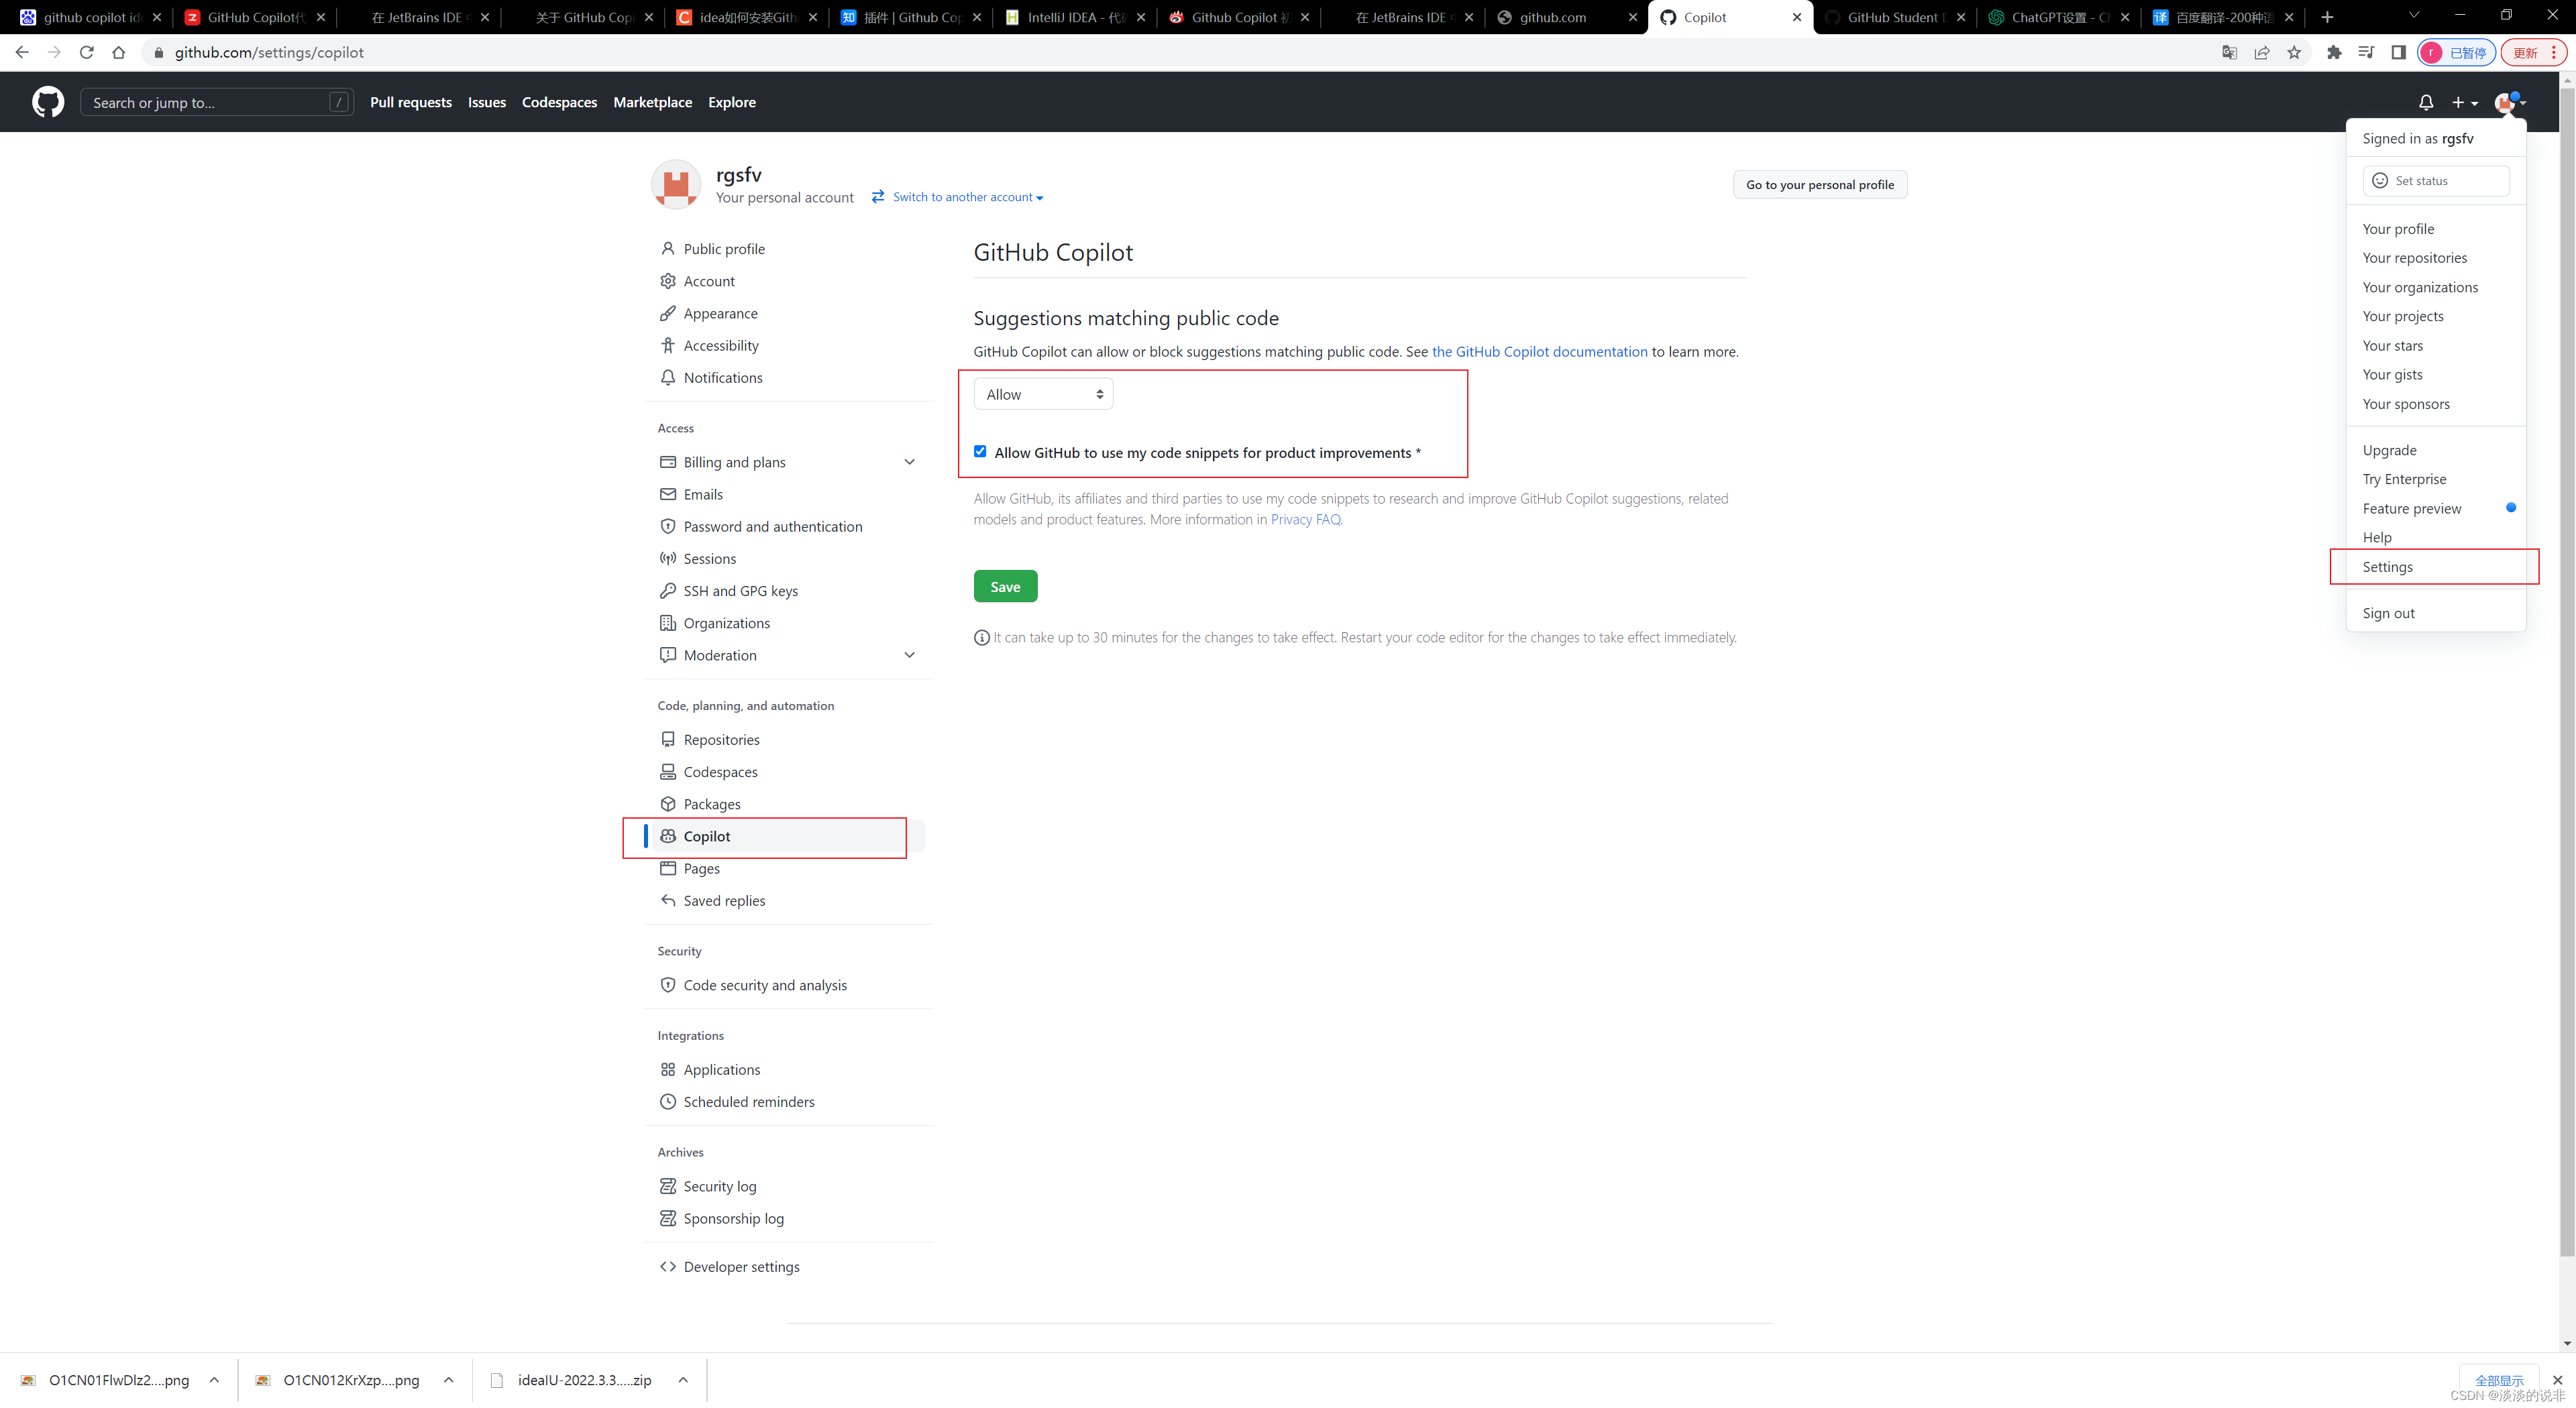Viewport: 2576px width, 1408px height.
Task: Choose Feature preview from the user menu
Action: (x=2411, y=509)
